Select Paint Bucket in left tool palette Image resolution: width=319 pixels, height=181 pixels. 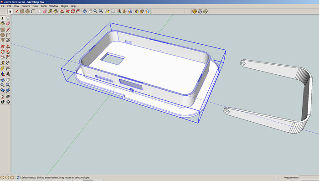pos(3,23)
